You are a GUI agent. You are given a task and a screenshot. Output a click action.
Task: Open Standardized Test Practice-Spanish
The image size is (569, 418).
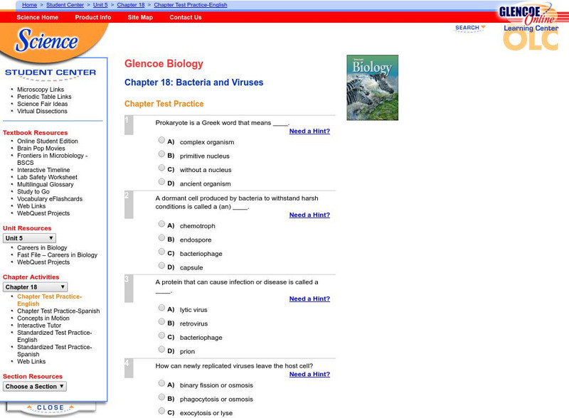[55, 350]
